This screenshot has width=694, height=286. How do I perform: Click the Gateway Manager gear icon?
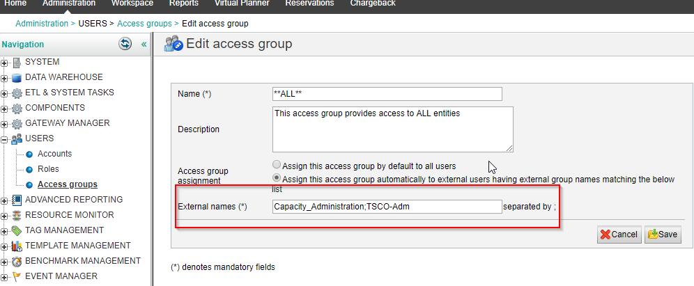click(x=17, y=124)
